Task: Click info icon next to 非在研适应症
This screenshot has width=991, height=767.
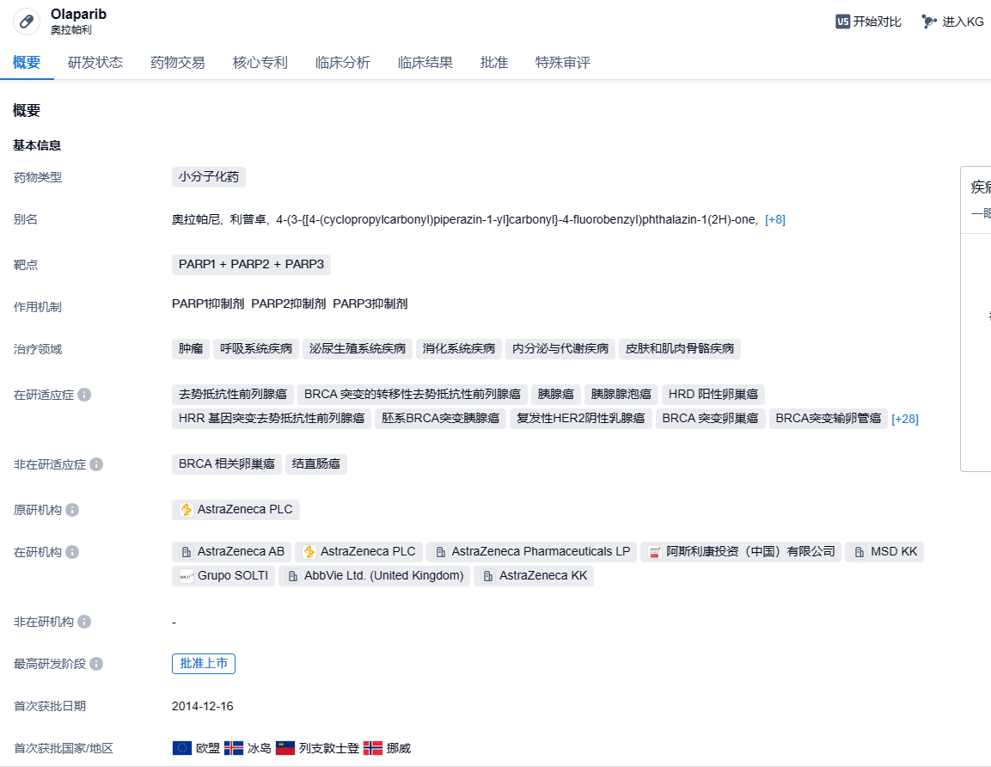Action: (x=96, y=464)
